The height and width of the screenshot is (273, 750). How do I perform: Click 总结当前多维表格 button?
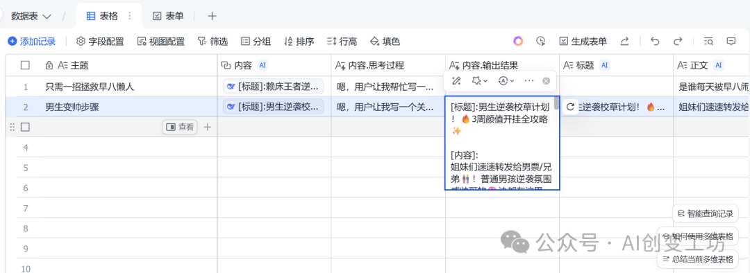(698, 258)
